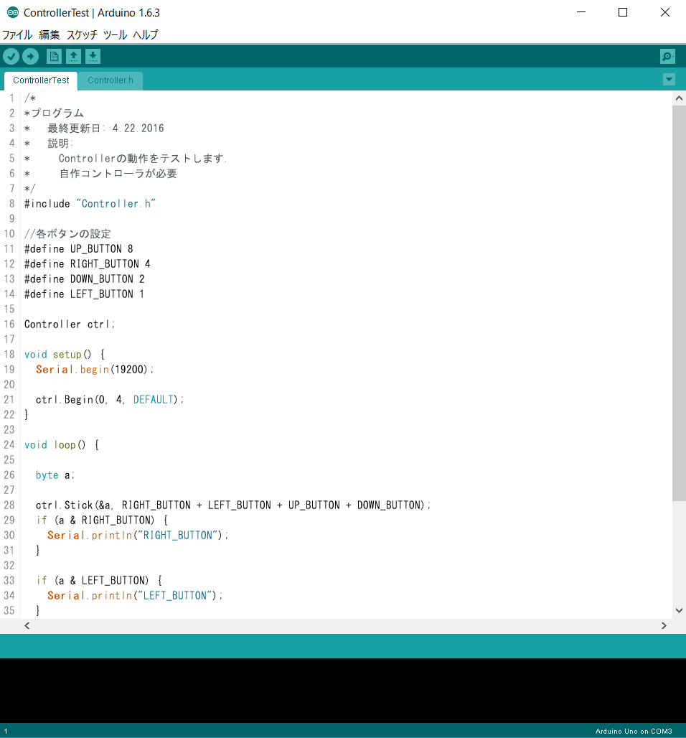The height and width of the screenshot is (738, 686).
Task: Click the vertical scrollbar thumb
Action: [x=679, y=303]
